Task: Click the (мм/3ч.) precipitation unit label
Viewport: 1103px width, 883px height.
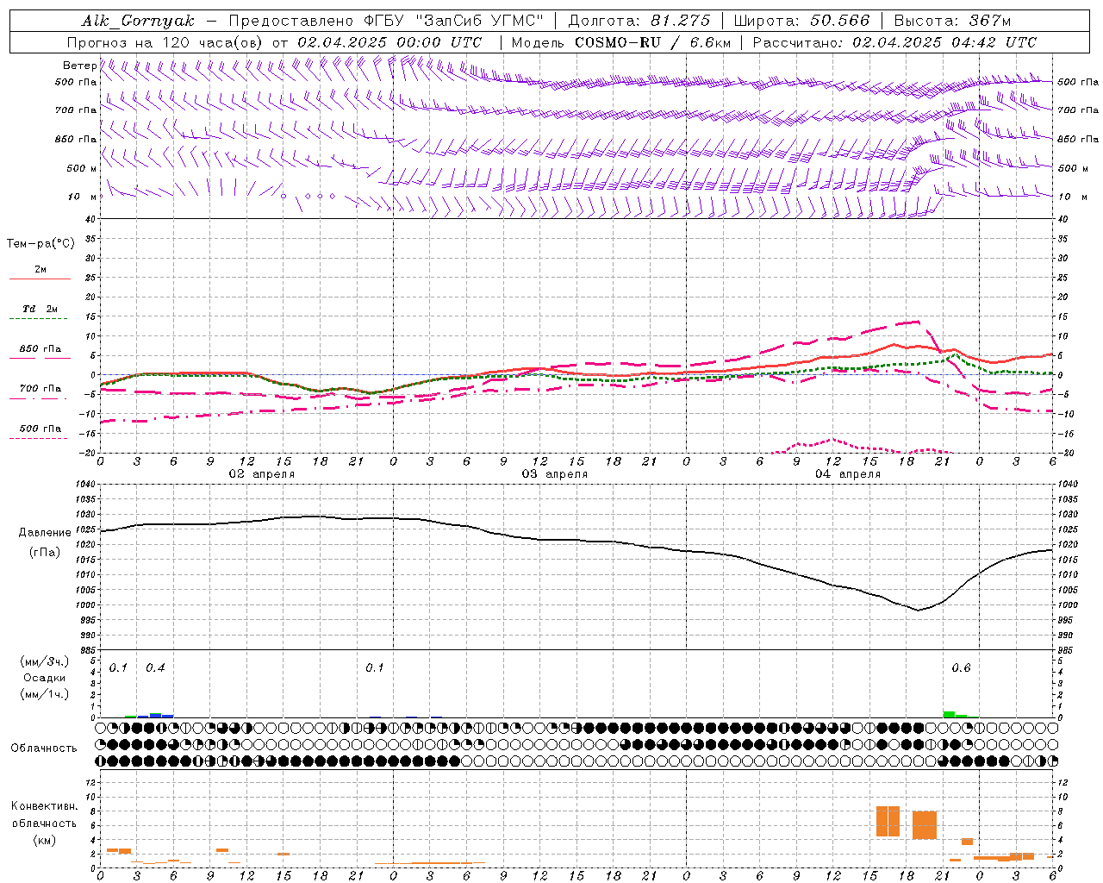Action: (x=45, y=662)
